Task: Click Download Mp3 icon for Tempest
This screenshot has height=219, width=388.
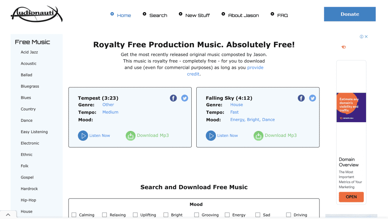Action: (x=130, y=135)
